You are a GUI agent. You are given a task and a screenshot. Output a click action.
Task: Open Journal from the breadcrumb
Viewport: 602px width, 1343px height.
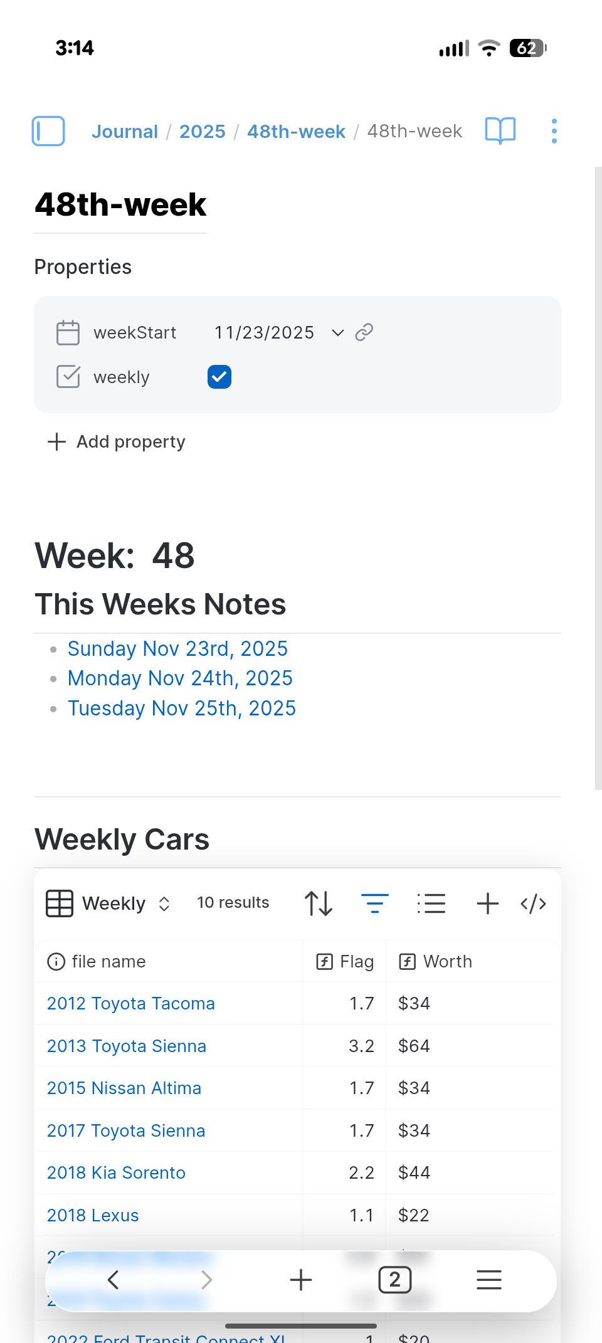pyautogui.click(x=124, y=131)
